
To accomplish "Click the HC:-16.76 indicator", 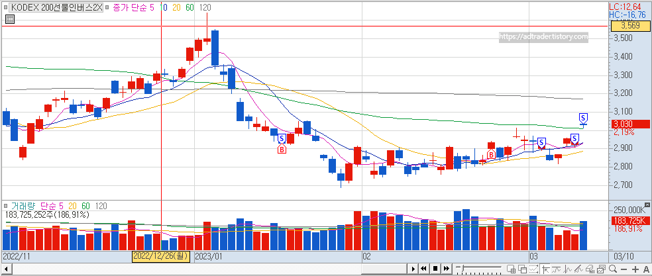I will pos(629,15).
